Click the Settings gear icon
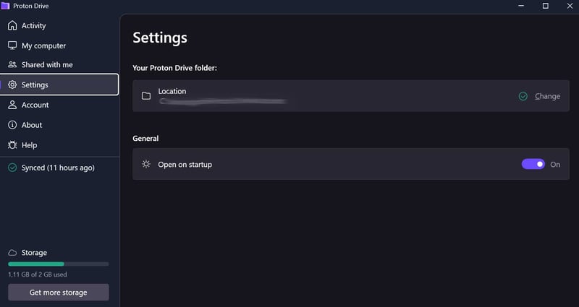 pos(12,85)
